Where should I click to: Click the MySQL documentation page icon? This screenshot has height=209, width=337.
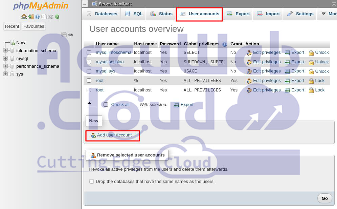[x=44, y=17]
